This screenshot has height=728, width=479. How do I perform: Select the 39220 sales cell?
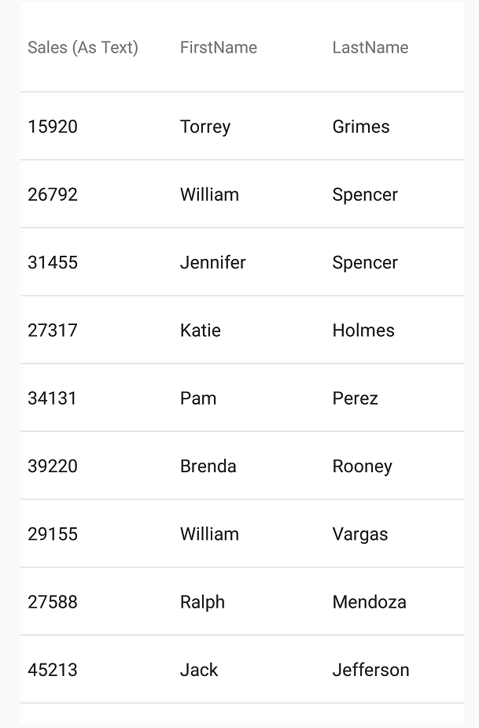click(x=53, y=466)
